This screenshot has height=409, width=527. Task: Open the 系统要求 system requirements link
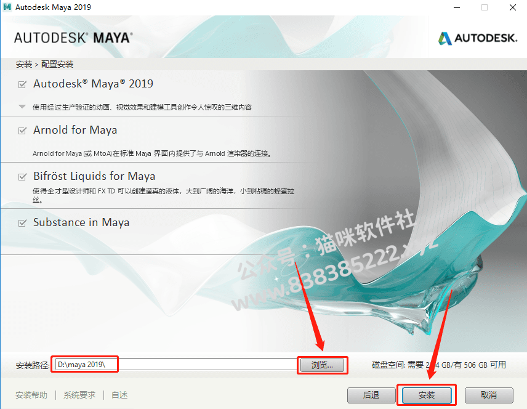[79, 395]
